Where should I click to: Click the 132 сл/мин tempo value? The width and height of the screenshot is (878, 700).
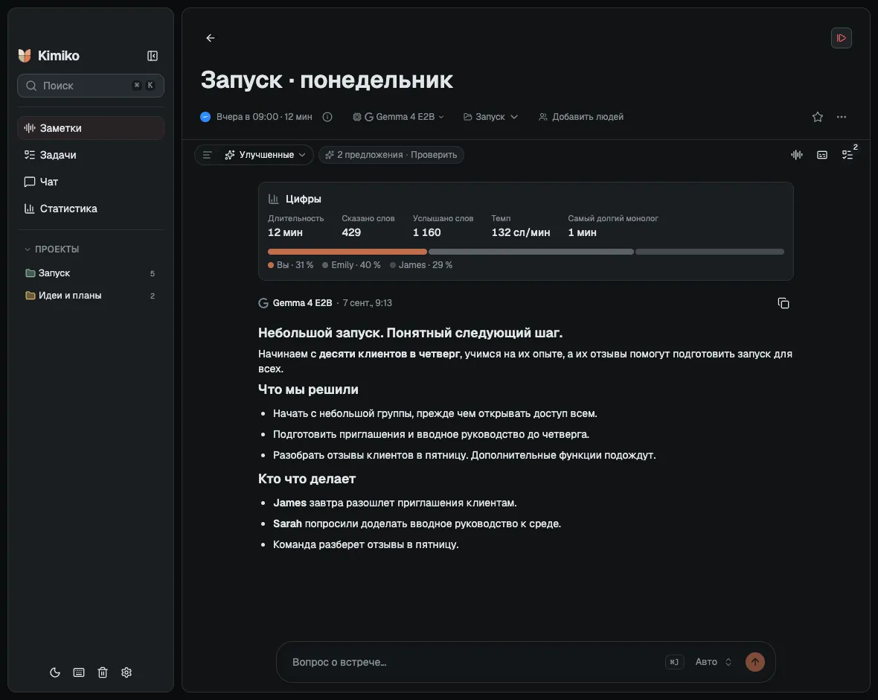point(521,232)
